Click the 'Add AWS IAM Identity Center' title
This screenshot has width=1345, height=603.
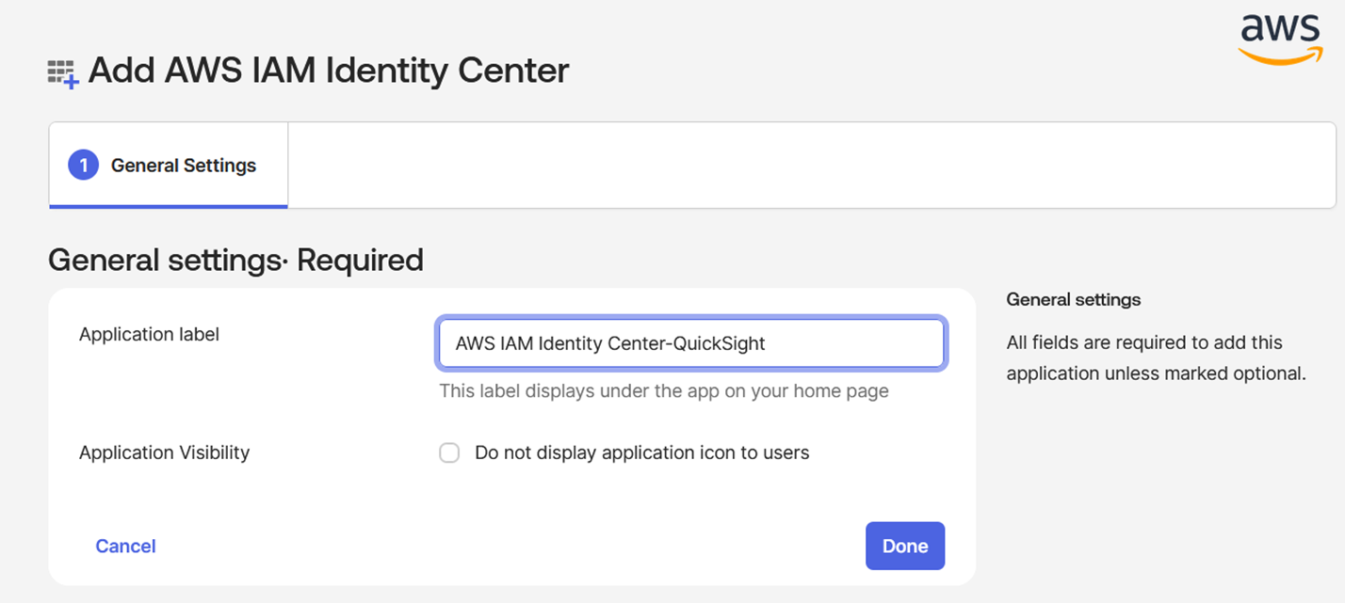pos(329,71)
